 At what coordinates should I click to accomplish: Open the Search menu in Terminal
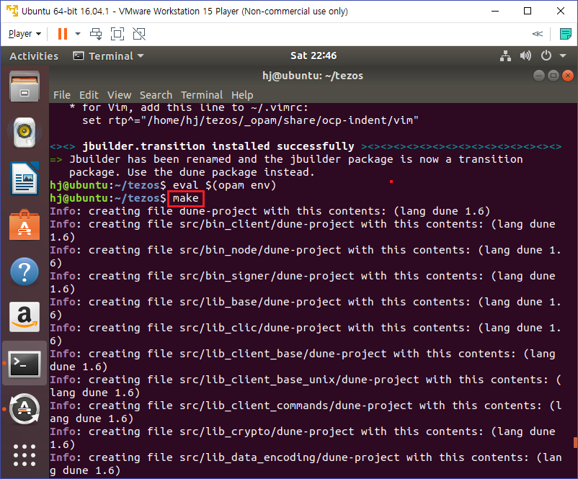coord(156,95)
